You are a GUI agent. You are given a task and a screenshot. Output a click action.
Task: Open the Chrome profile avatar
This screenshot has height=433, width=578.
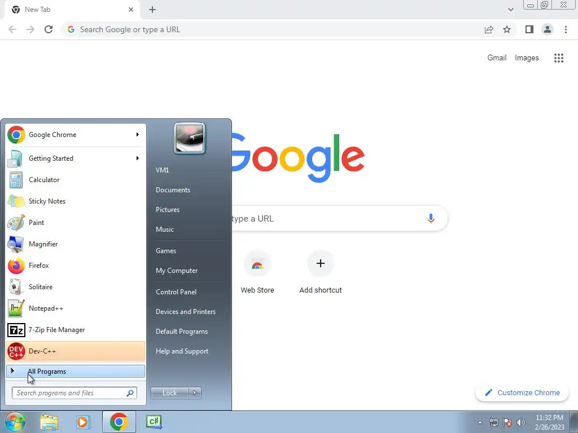click(548, 29)
